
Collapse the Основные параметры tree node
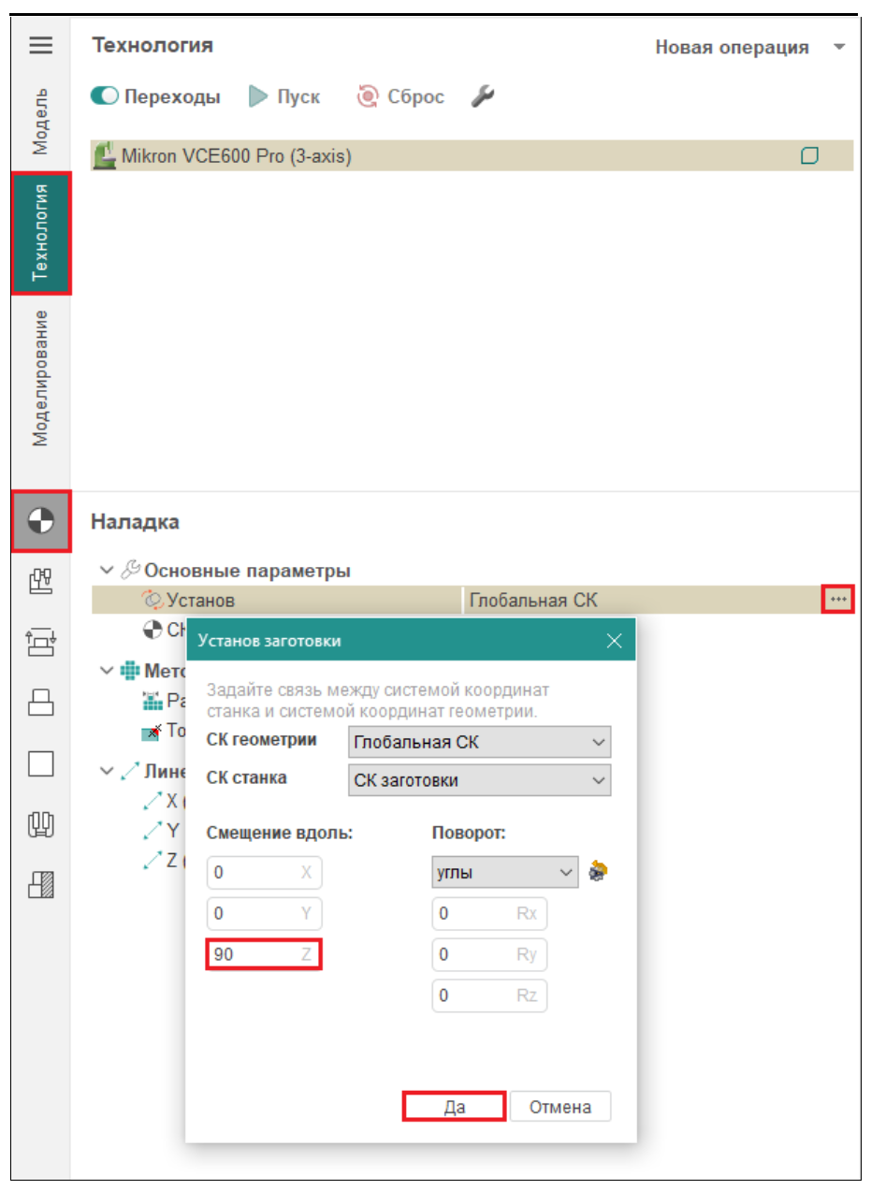pos(106,571)
